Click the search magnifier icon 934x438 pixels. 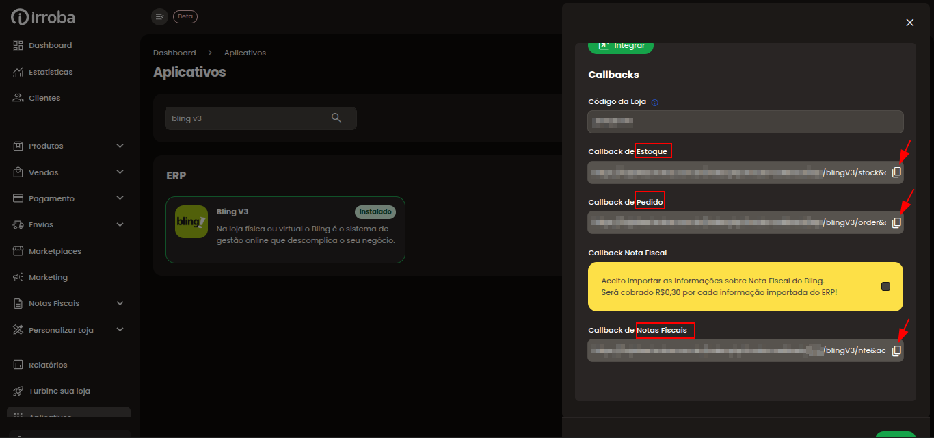pyautogui.click(x=336, y=118)
